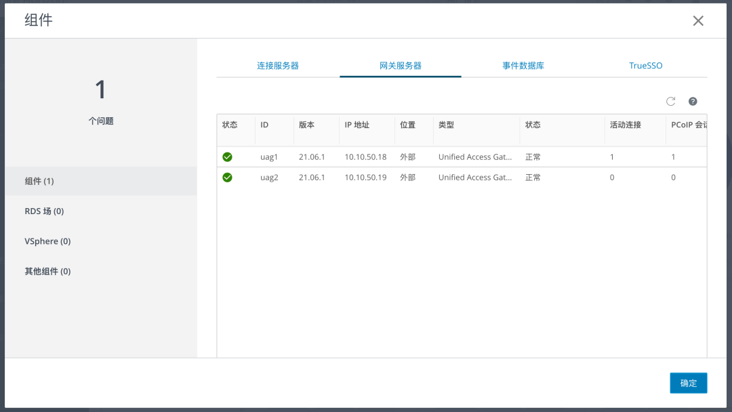Click the IP 地址 column header

[357, 125]
